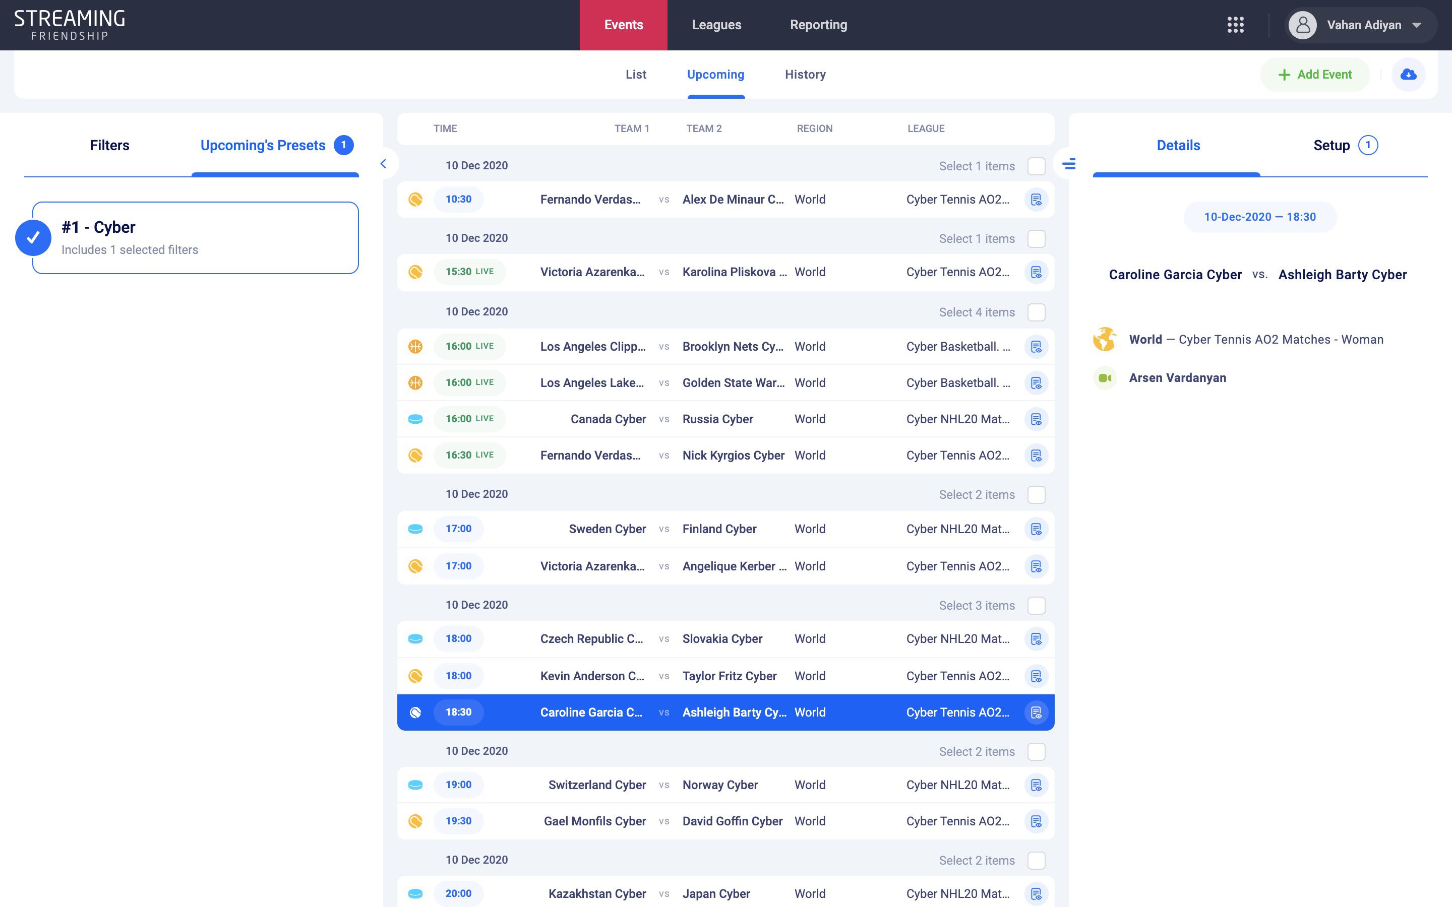Select the Details tab

click(1178, 145)
